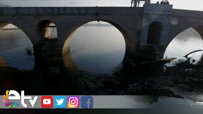Click the stone parapet above the central arch

[96, 11]
